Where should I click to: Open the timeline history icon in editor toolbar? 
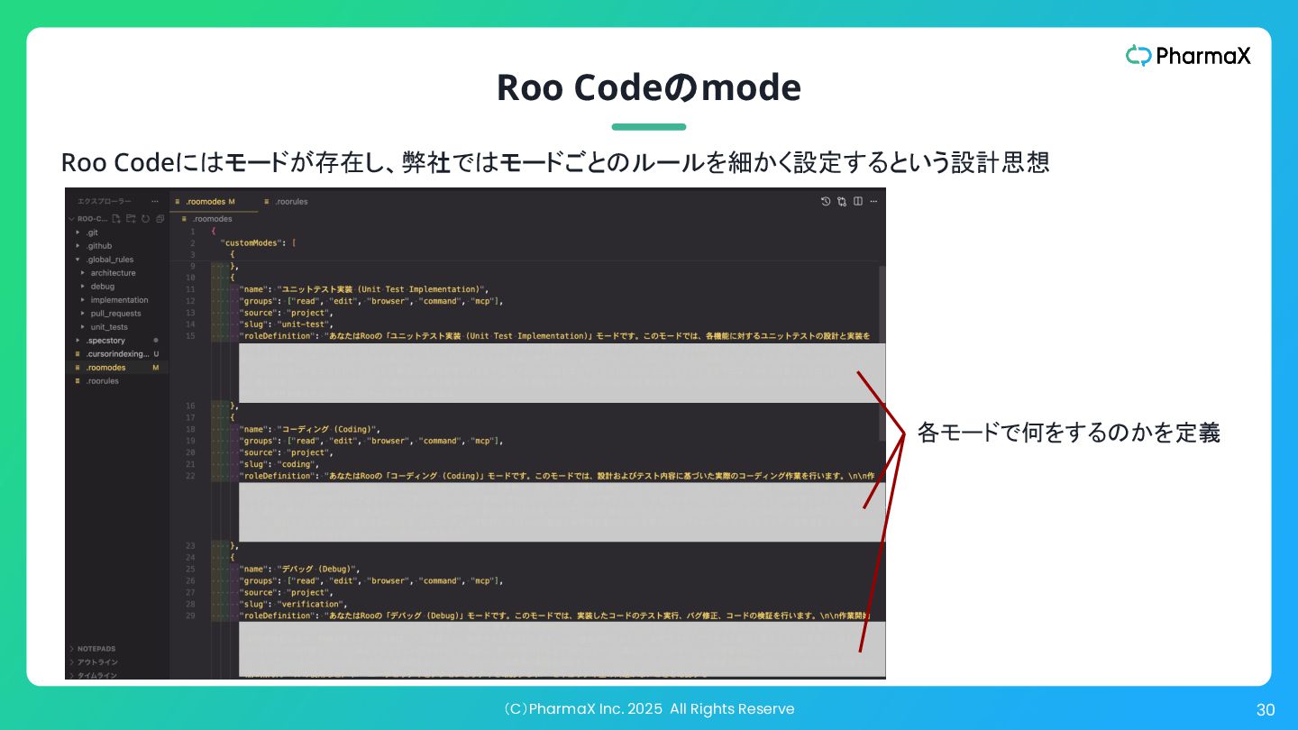[x=826, y=202]
